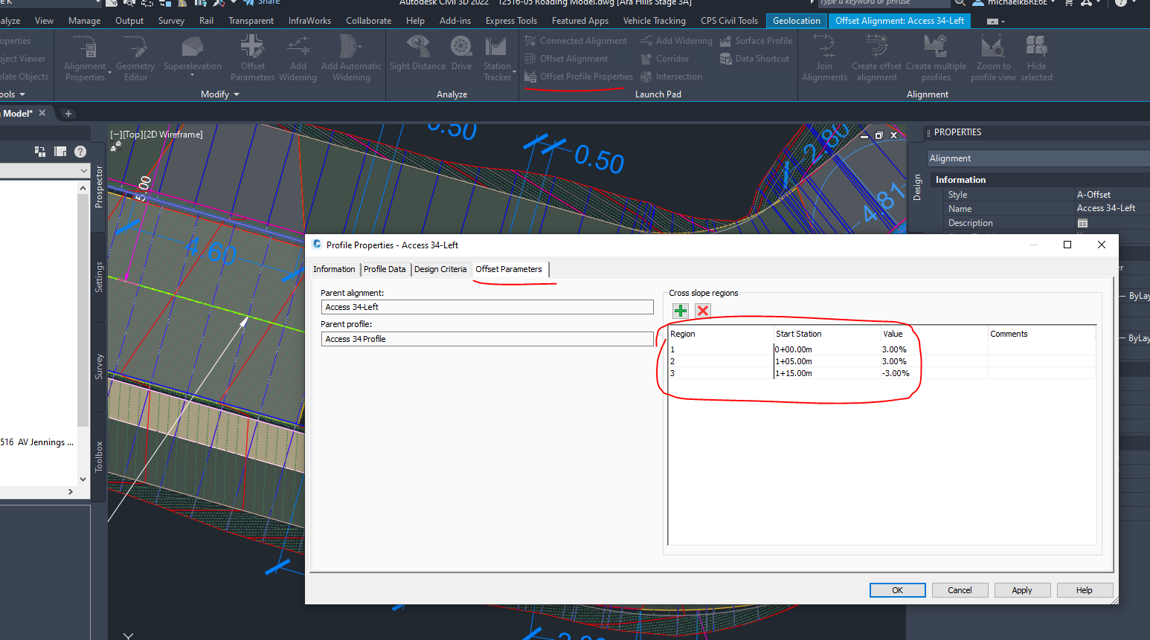Switch to the Design Criteria tab
This screenshot has width=1150, height=640.
pos(440,269)
